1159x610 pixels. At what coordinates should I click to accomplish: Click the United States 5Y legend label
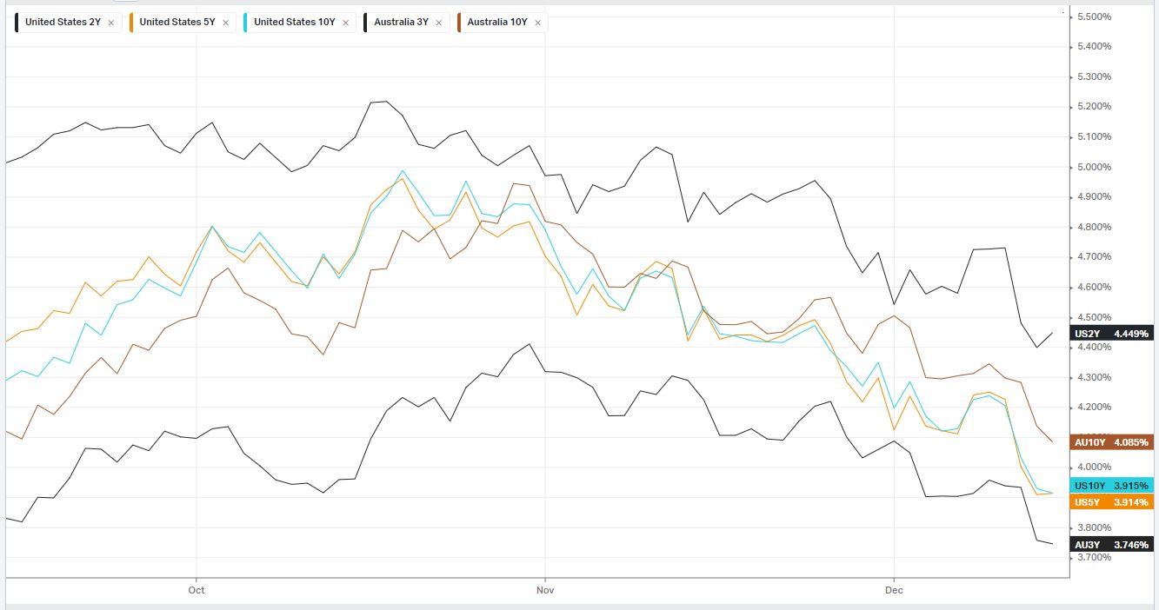click(x=177, y=23)
